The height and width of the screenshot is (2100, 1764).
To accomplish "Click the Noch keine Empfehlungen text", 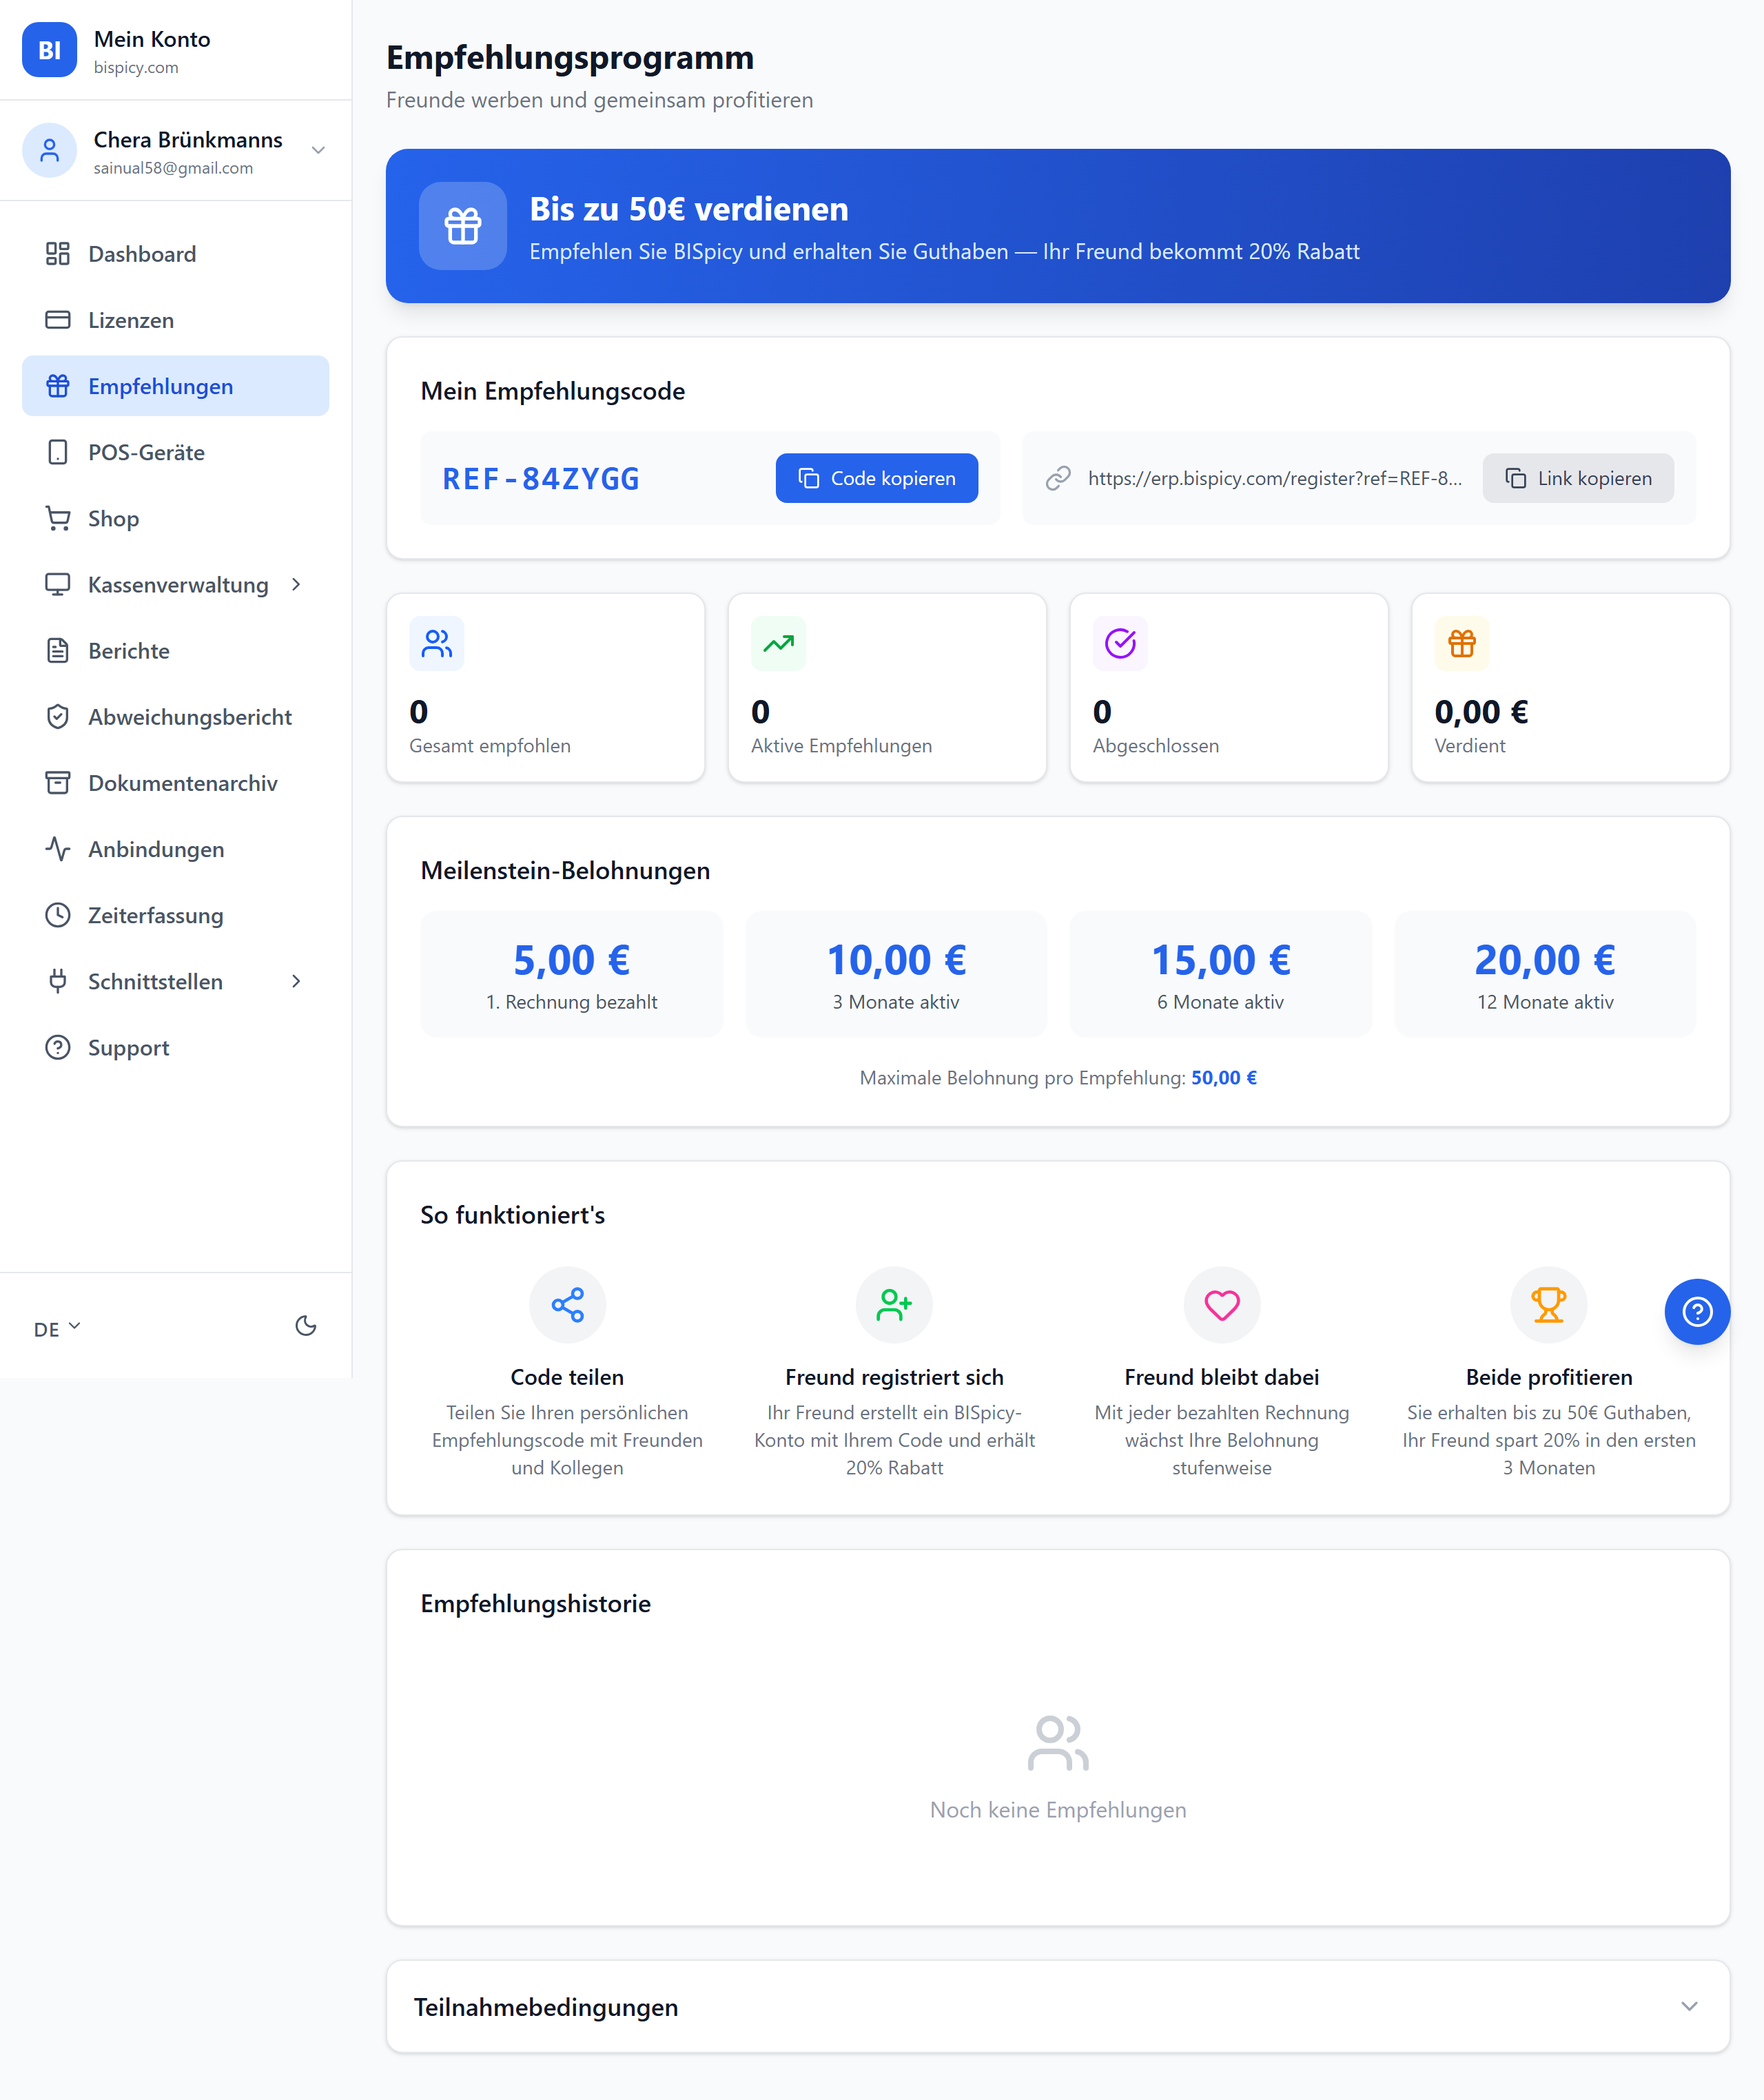I will point(1058,1810).
